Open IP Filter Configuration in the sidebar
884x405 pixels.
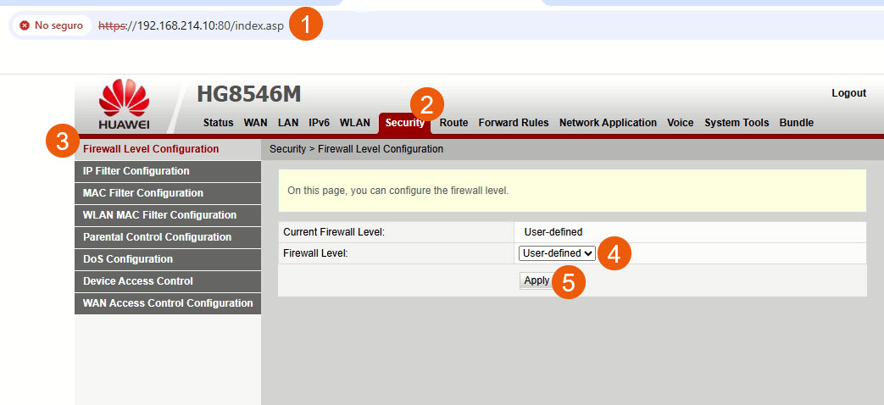[x=136, y=171]
